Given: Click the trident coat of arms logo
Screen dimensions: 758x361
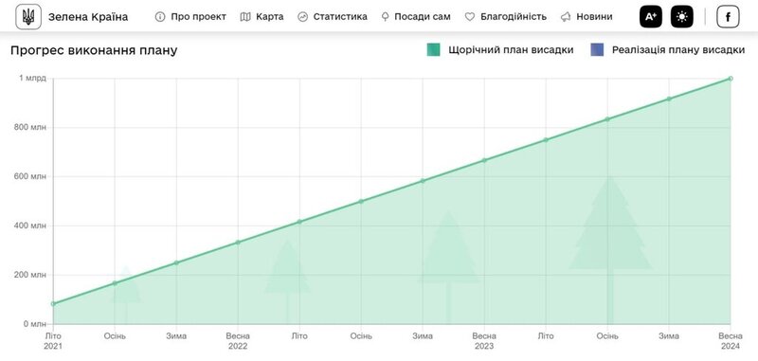Looking at the screenshot, I should pyautogui.click(x=28, y=17).
